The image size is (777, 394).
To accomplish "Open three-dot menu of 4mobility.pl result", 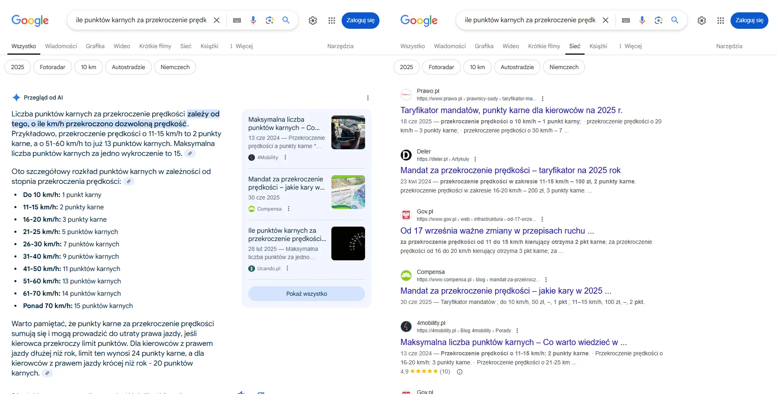I will point(517,331).
